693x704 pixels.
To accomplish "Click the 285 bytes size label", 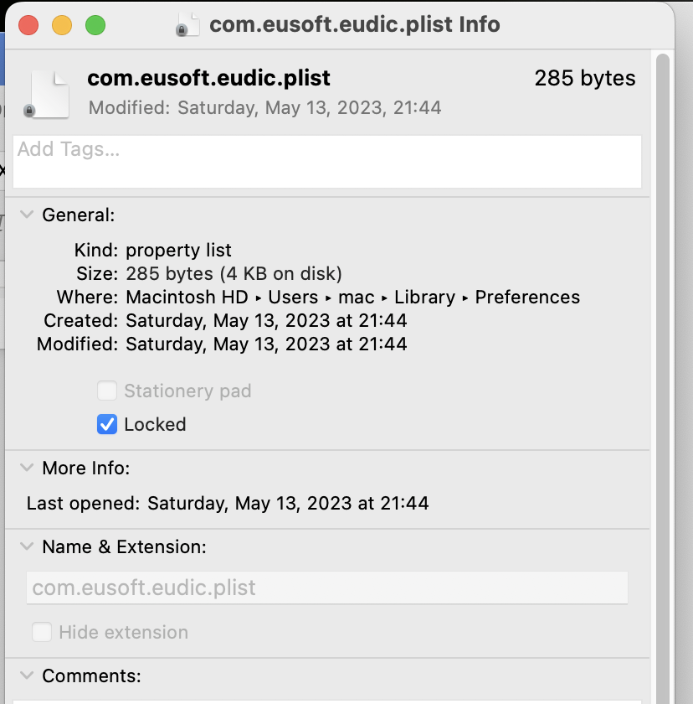I will coord(585,79).
